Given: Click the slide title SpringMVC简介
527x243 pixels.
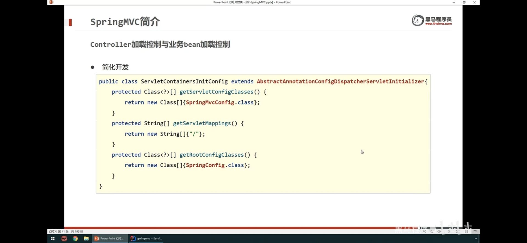Looking at the screenshot, I should pos(125,22).
